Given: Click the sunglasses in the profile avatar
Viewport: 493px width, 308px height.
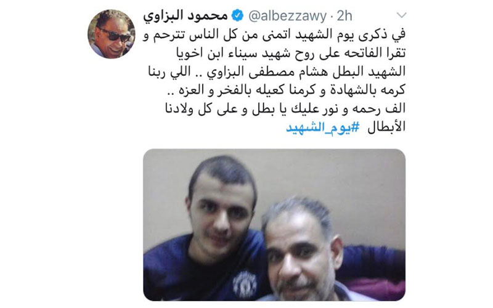Looking at the screenshot, I should 115,36.
